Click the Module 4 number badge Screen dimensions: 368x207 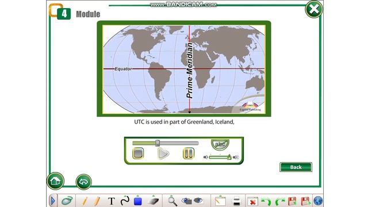64,14
